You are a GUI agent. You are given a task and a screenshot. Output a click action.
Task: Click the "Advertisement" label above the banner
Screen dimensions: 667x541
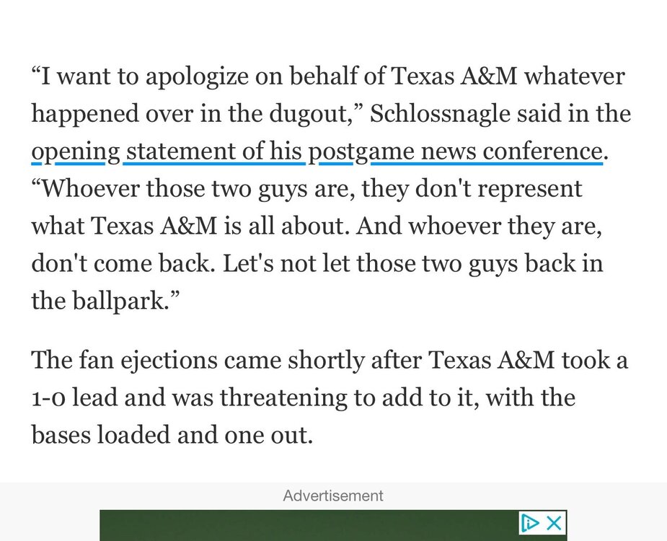[x=333, y=496]
